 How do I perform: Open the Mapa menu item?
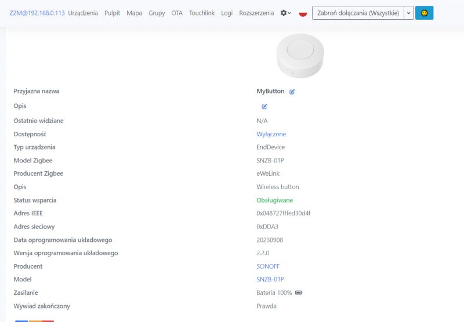[x=134, y=13]
